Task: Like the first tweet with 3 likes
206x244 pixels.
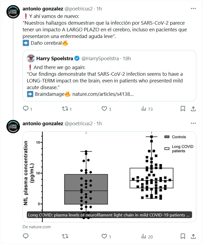Action: [x=104, y=109]
